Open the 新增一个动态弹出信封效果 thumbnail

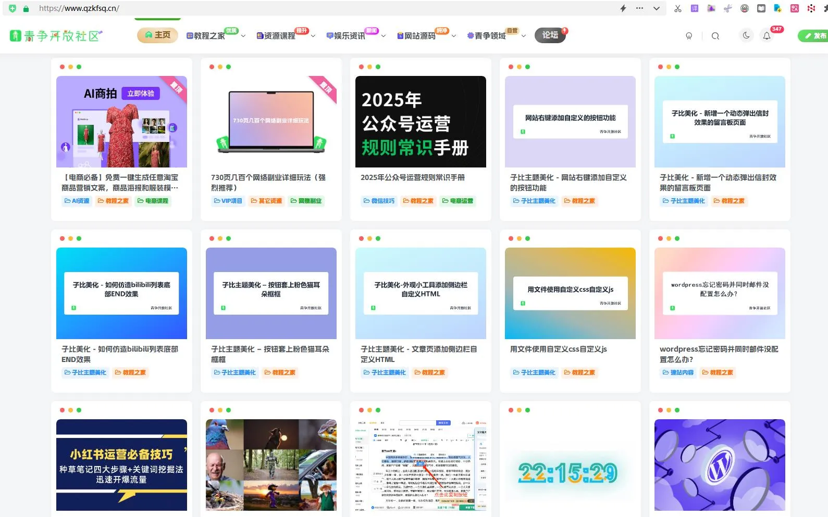720,122
